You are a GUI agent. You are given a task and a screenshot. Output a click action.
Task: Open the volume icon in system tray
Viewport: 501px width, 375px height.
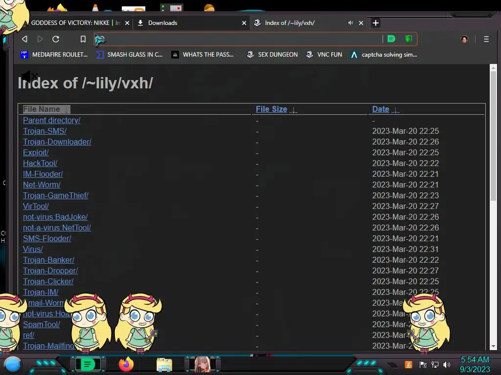tap(447, 365)
